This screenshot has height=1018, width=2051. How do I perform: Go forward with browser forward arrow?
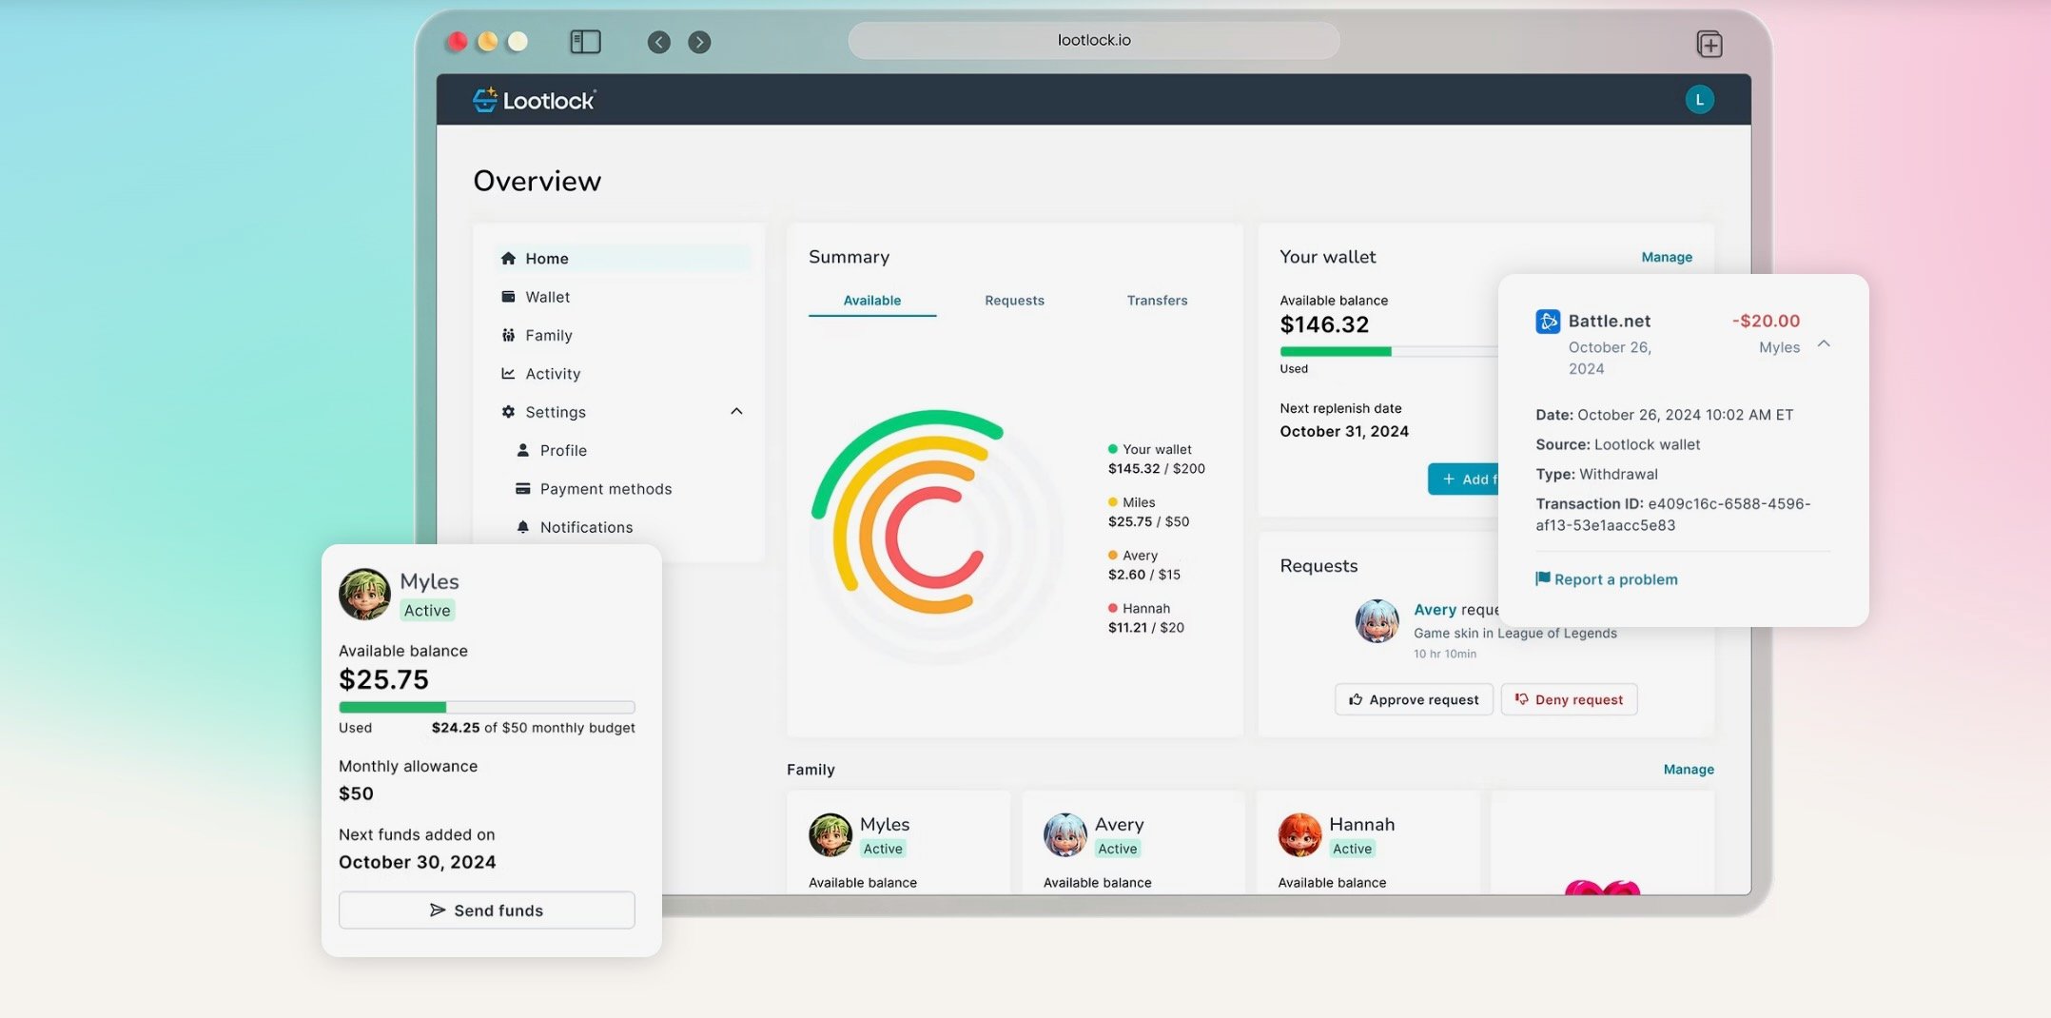point(699,42)
